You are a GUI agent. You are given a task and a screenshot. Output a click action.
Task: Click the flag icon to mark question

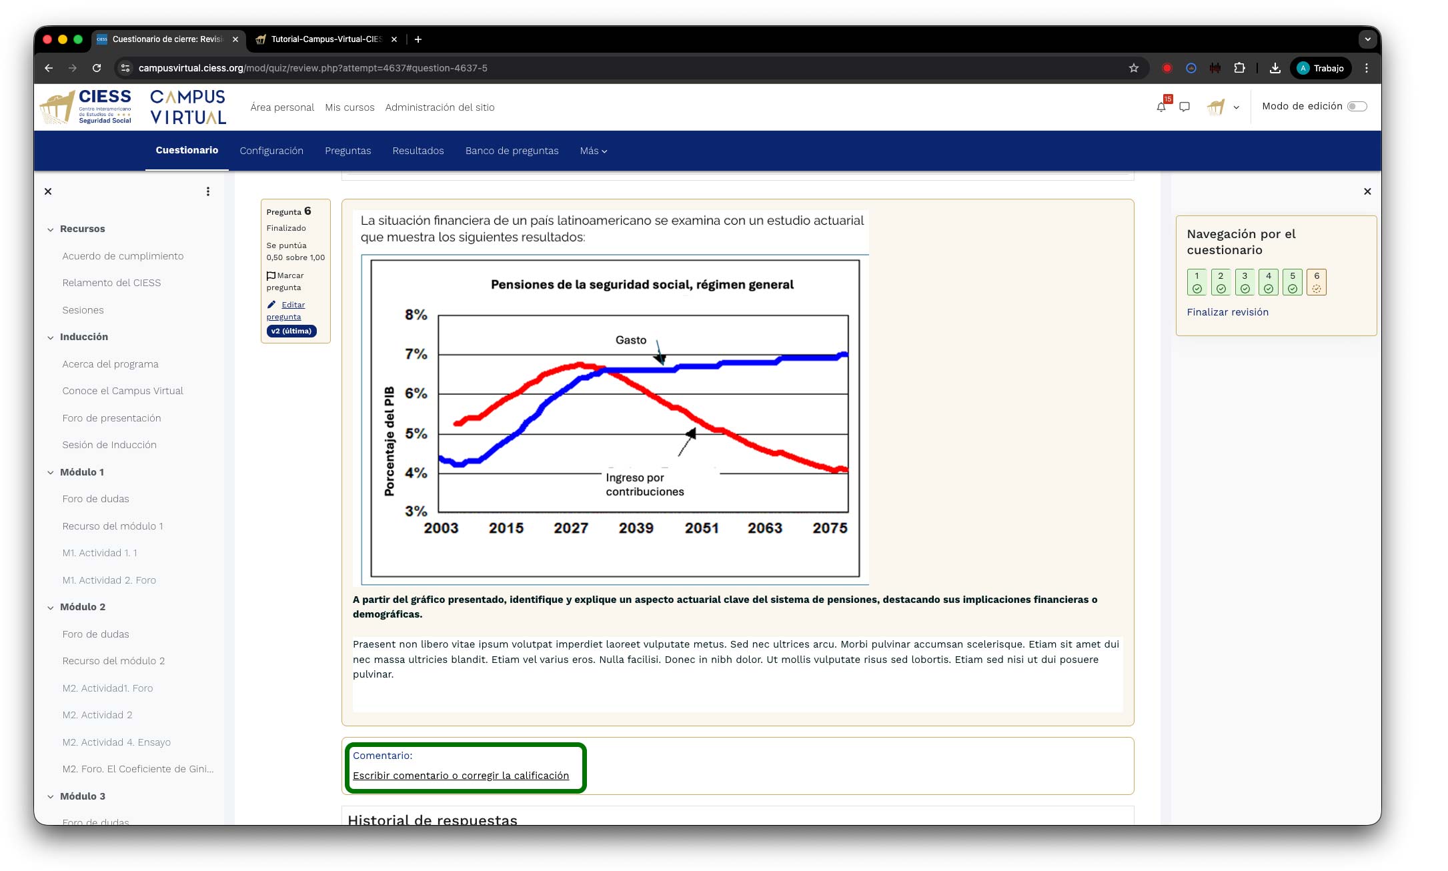[x=271, y=275]
